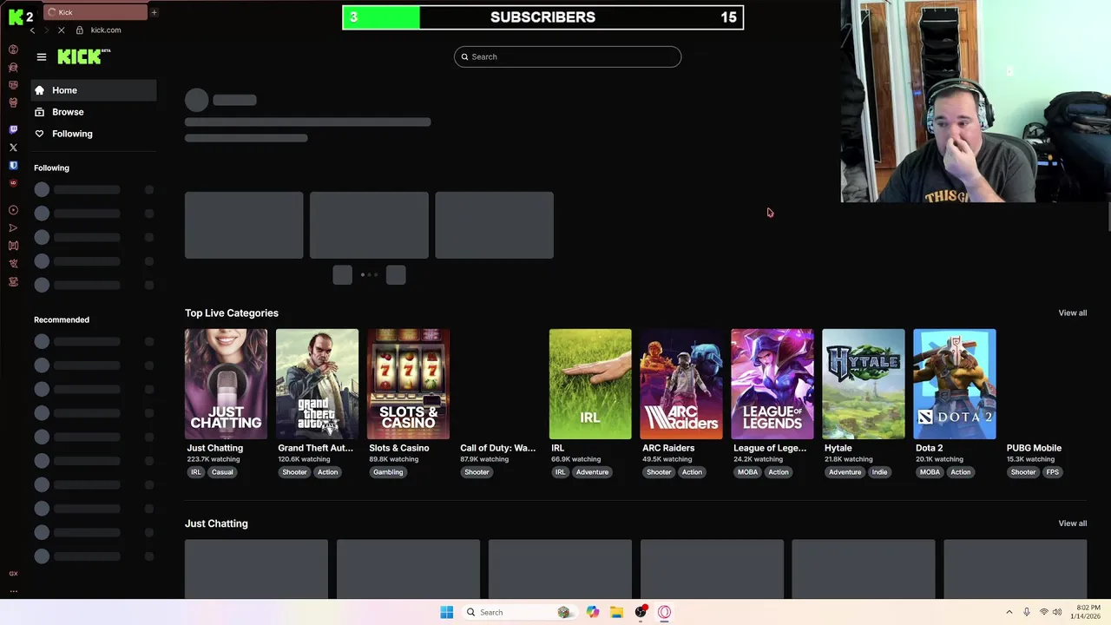
Task: Click View all for Top Live Categories
Action: [1072, 312]
